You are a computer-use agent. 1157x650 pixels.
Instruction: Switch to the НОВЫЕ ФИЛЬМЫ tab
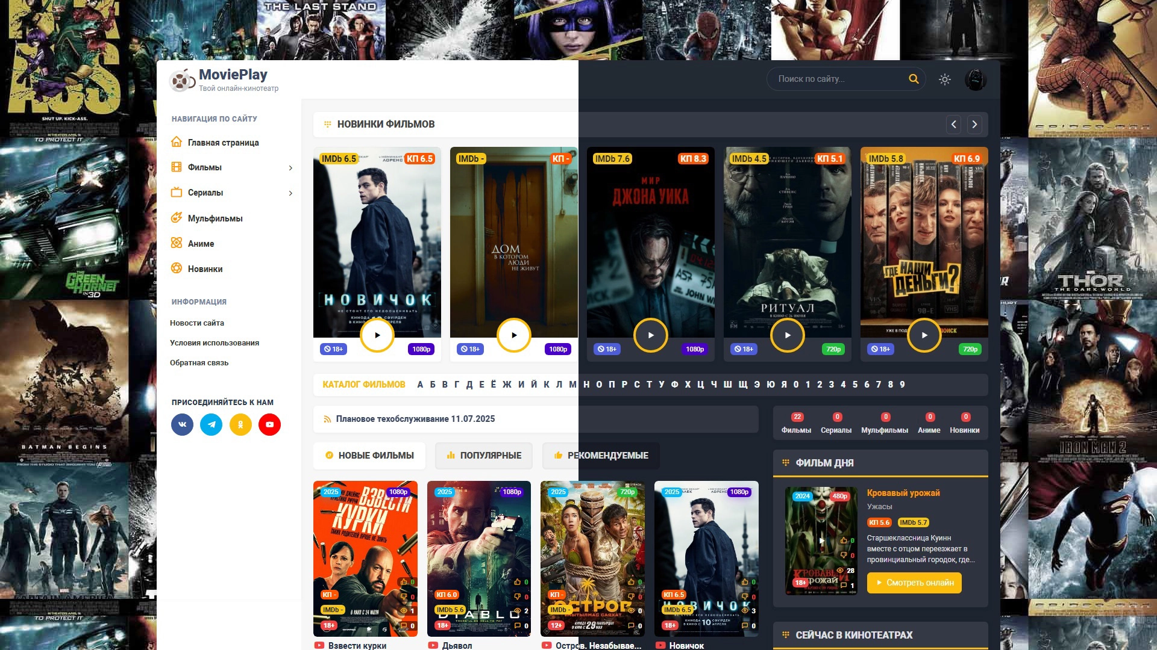pos(369,456)
